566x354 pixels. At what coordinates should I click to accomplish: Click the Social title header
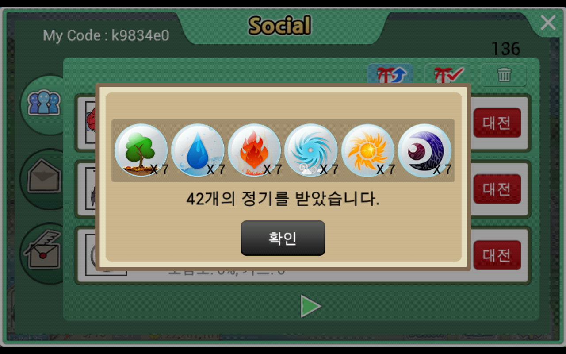click(279, 25)
